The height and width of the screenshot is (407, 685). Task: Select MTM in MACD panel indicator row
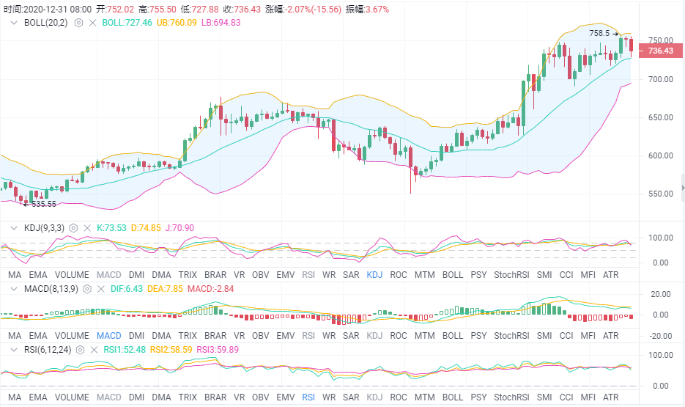coord(425,335)
